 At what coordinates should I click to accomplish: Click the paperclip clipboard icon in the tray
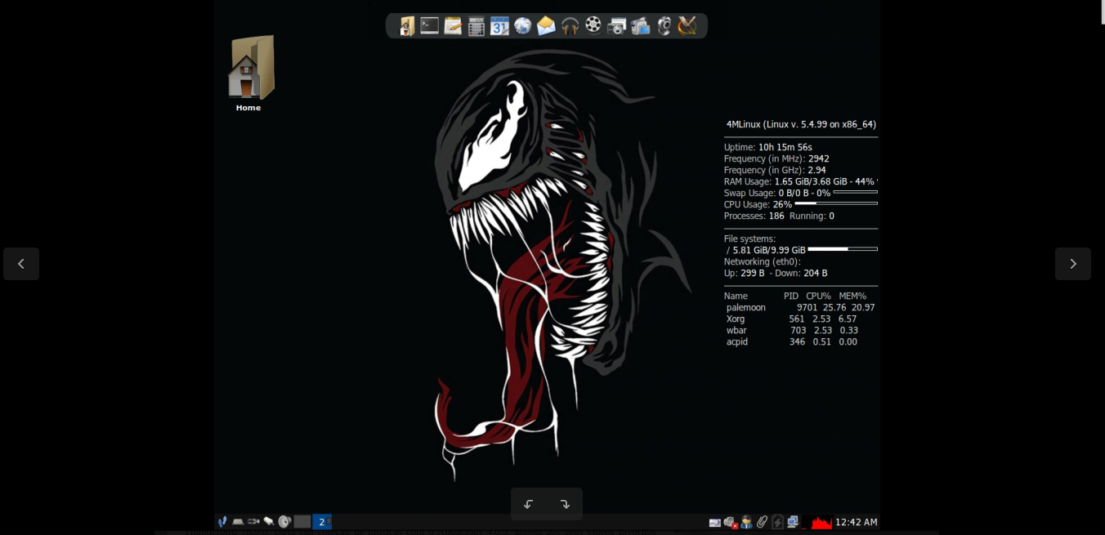click(x=762, y=523)
